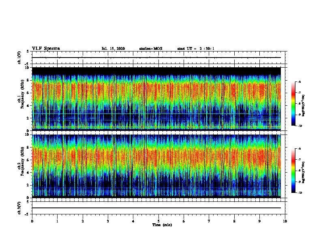Click the "5" tick on ch.1(V) axis

click(28, 51)
